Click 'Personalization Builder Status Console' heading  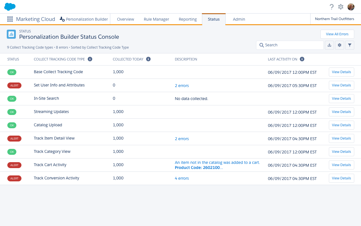click(x=69, y=37)
